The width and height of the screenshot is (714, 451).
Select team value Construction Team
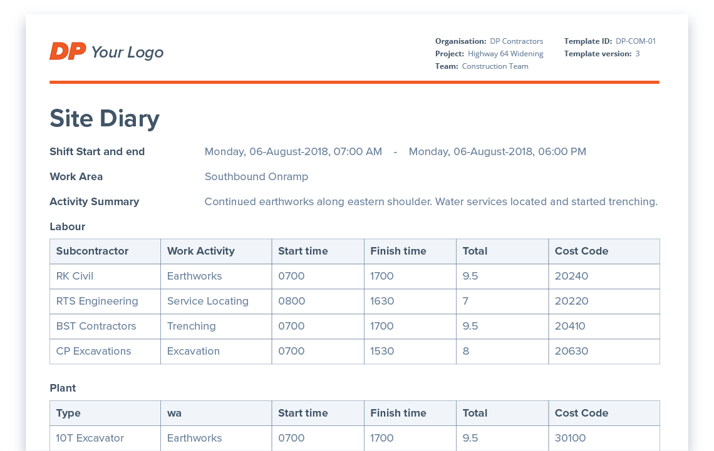click(x=495, y=66)
